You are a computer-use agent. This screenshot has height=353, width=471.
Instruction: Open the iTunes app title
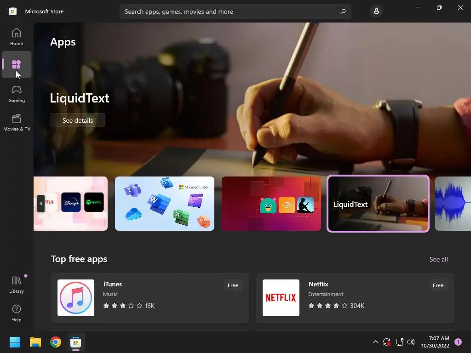pos(113,284)
